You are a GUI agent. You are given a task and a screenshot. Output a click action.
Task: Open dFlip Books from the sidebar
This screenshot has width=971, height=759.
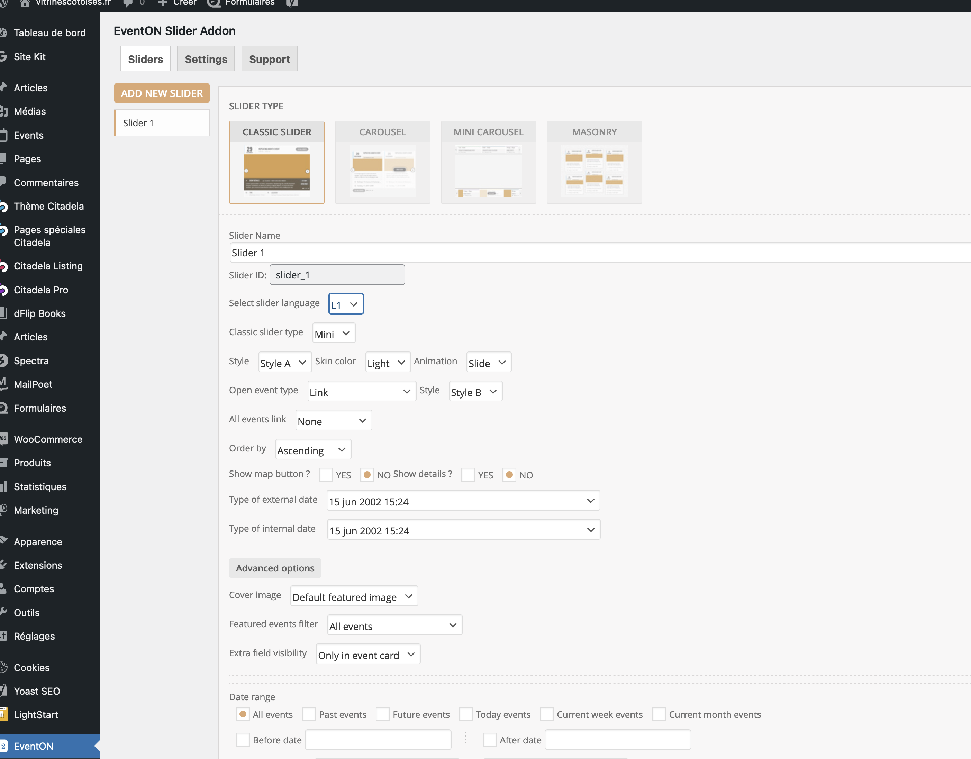pyautogui.click(x=39, y=313)
